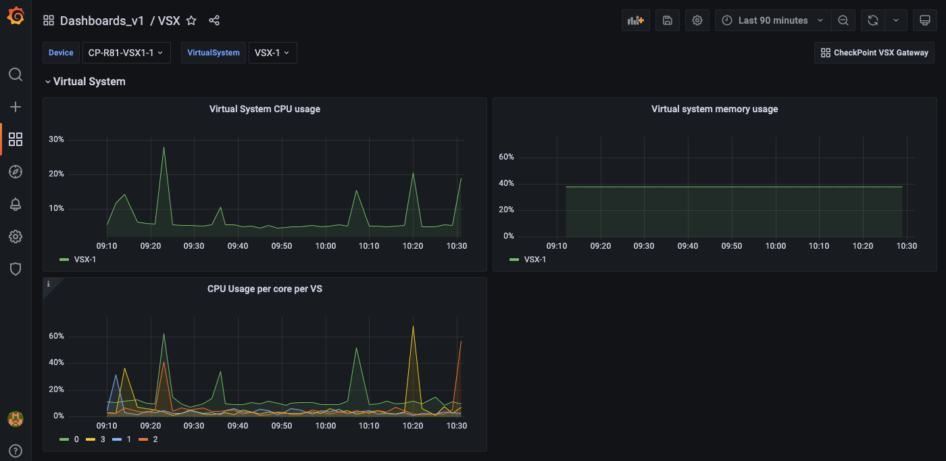Toggle VSX-1 series in memory usage legend
This screenshot has width=946, height=461.
528,259
